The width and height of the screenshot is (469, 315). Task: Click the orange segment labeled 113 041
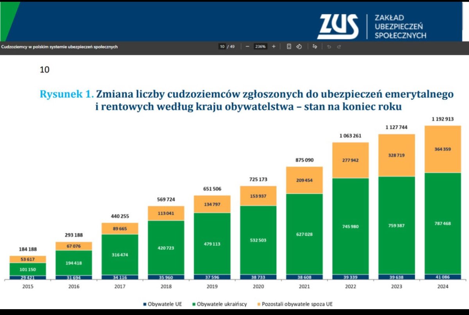[x=166, y=214]
